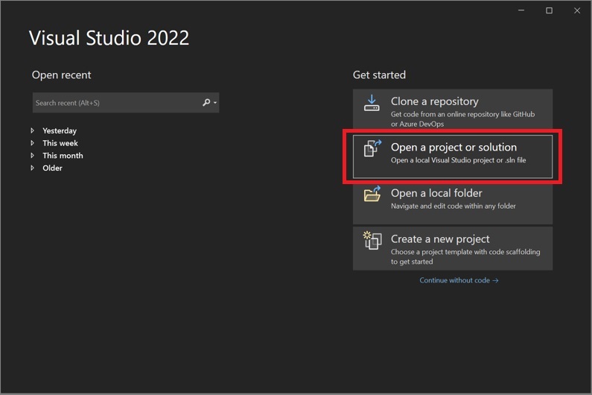Expand the This month group
The image size is (592, 395).
tap(33, 155)
